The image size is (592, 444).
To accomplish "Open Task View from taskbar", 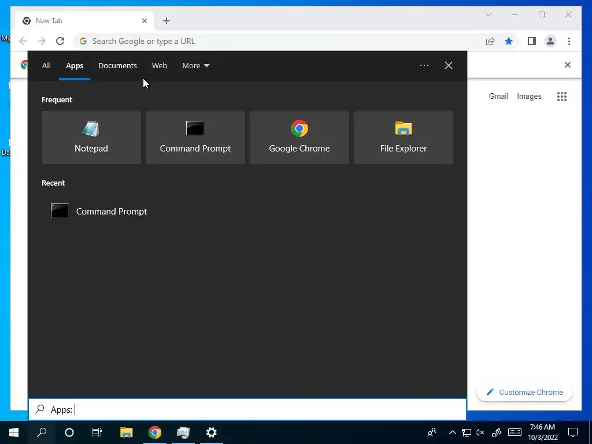I will [97, 432].
